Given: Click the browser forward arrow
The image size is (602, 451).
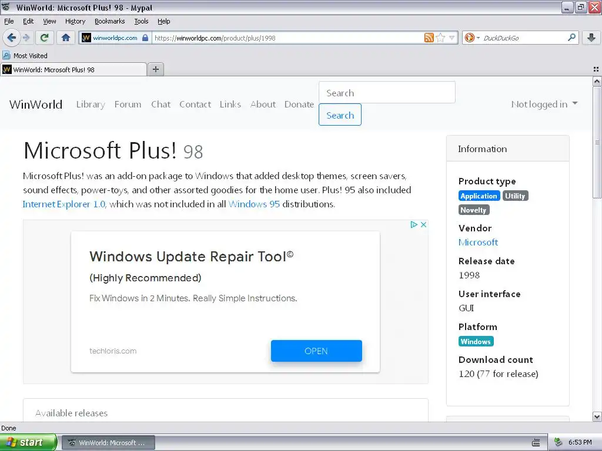Looking at the screenshot, I should click(26, 38).
